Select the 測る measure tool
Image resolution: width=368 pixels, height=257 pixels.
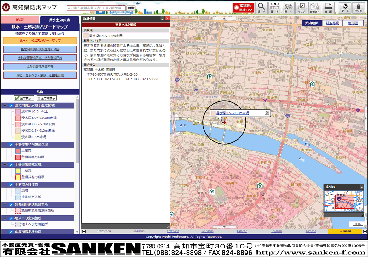[x=275, y=8]
